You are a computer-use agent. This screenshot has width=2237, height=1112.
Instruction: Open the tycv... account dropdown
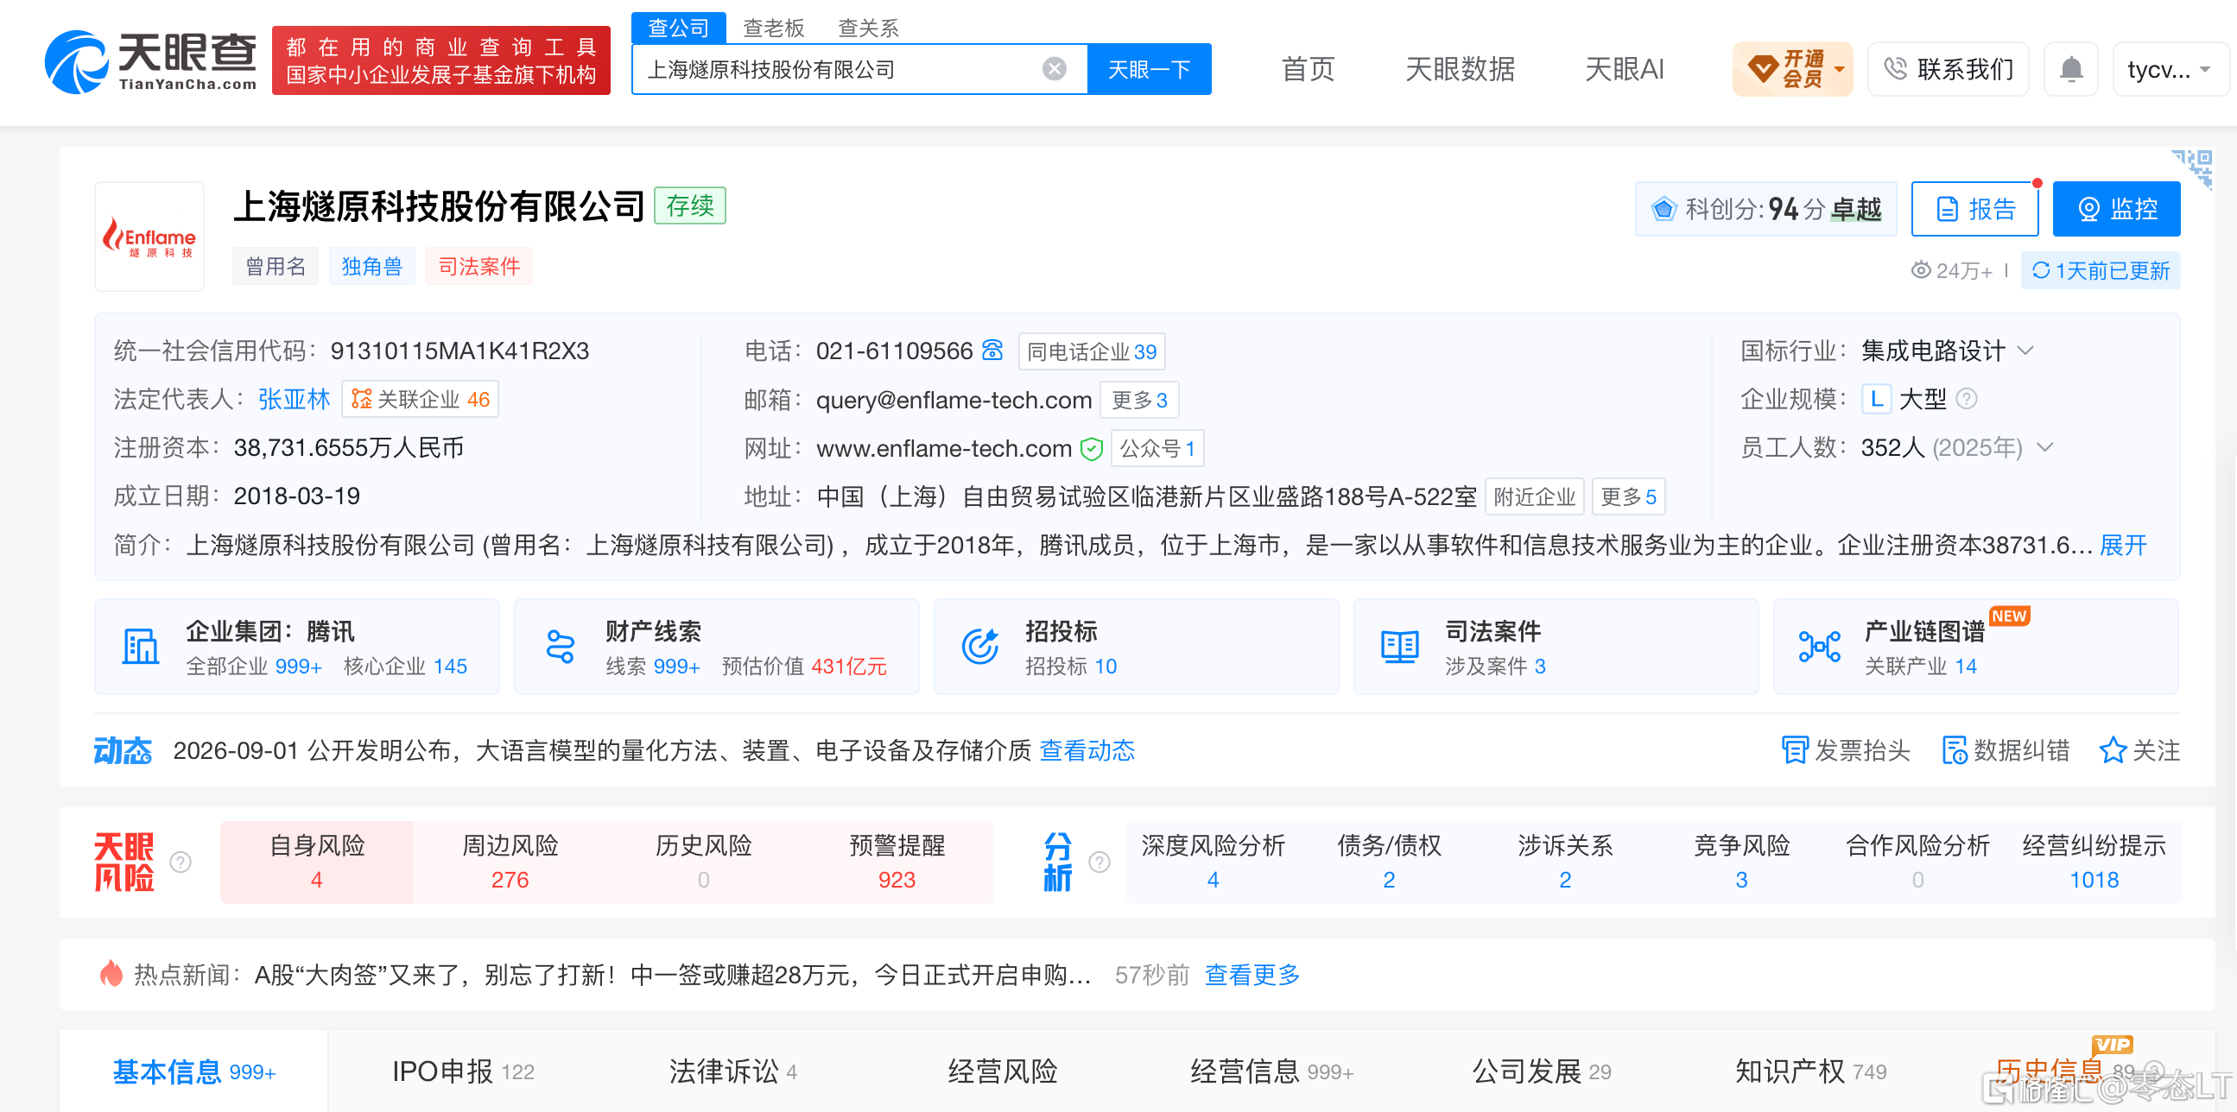[x=2169, y=69]
